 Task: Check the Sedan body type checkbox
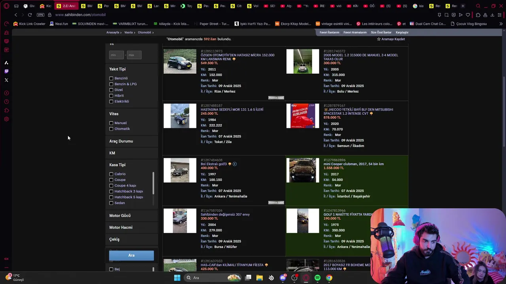tap(111, 203)
